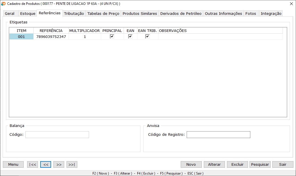Click the Excluir button

[237, 165]
